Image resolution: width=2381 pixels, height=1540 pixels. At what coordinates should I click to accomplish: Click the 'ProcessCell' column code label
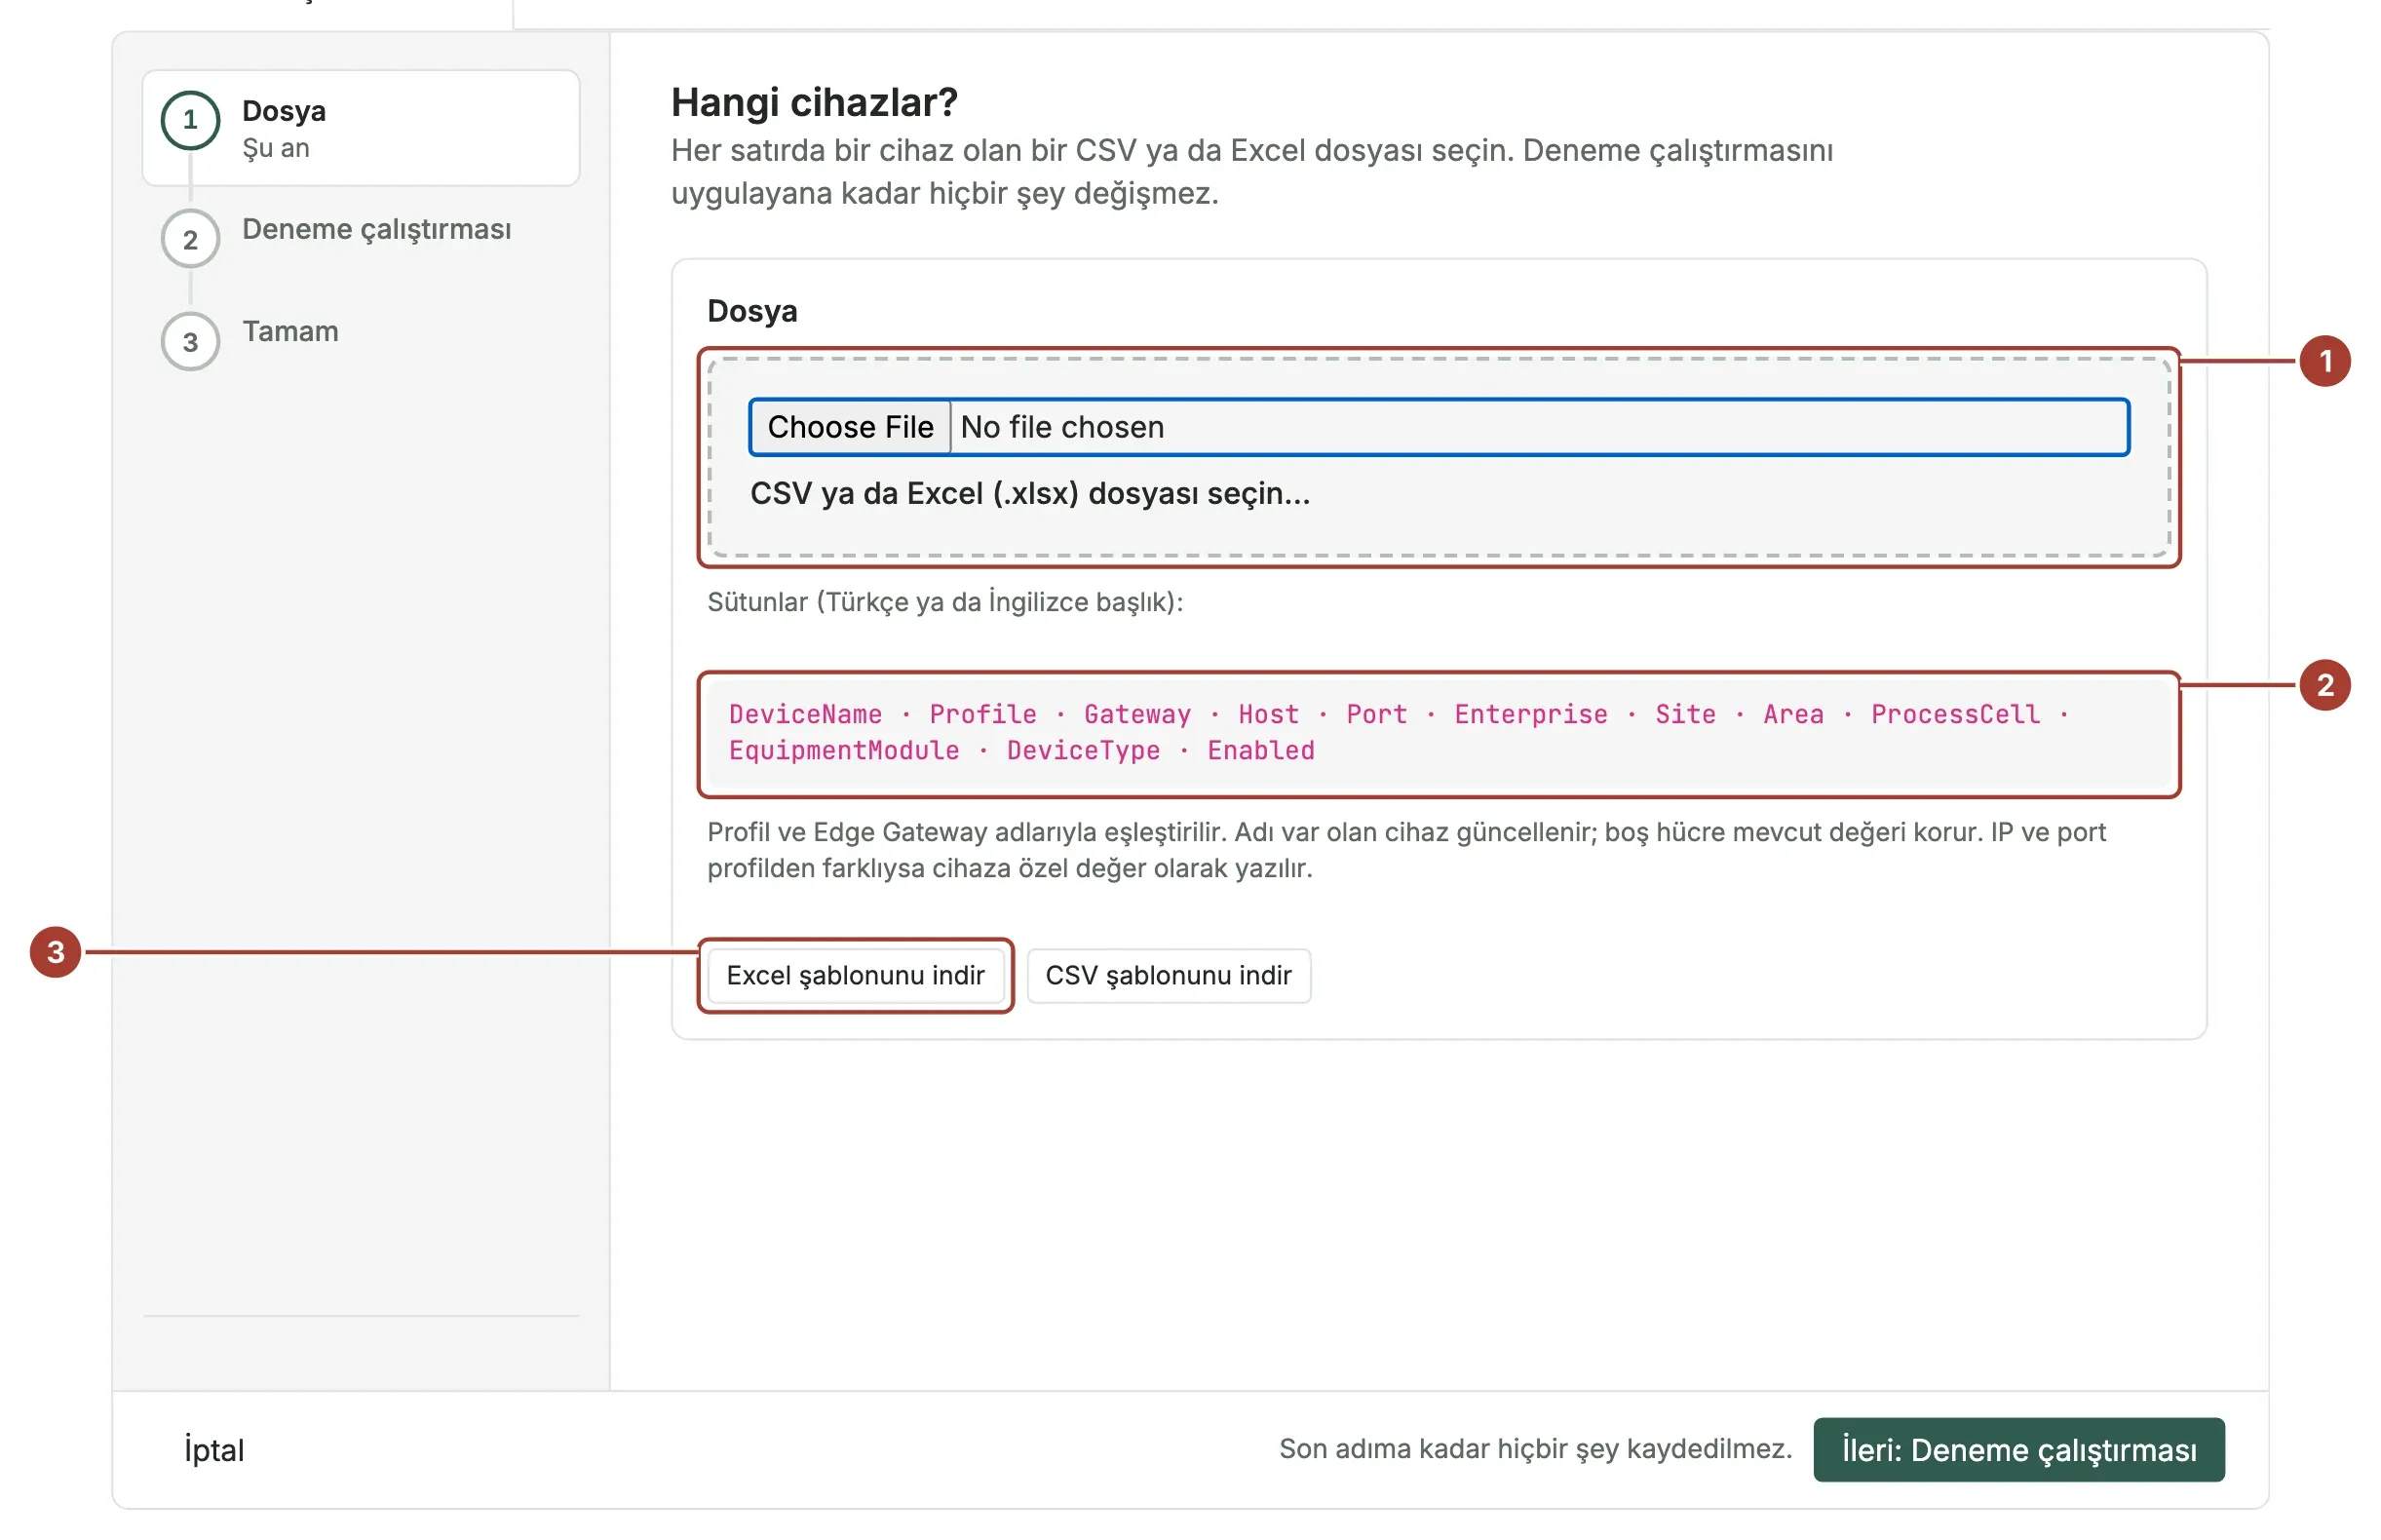[1954, 714]
